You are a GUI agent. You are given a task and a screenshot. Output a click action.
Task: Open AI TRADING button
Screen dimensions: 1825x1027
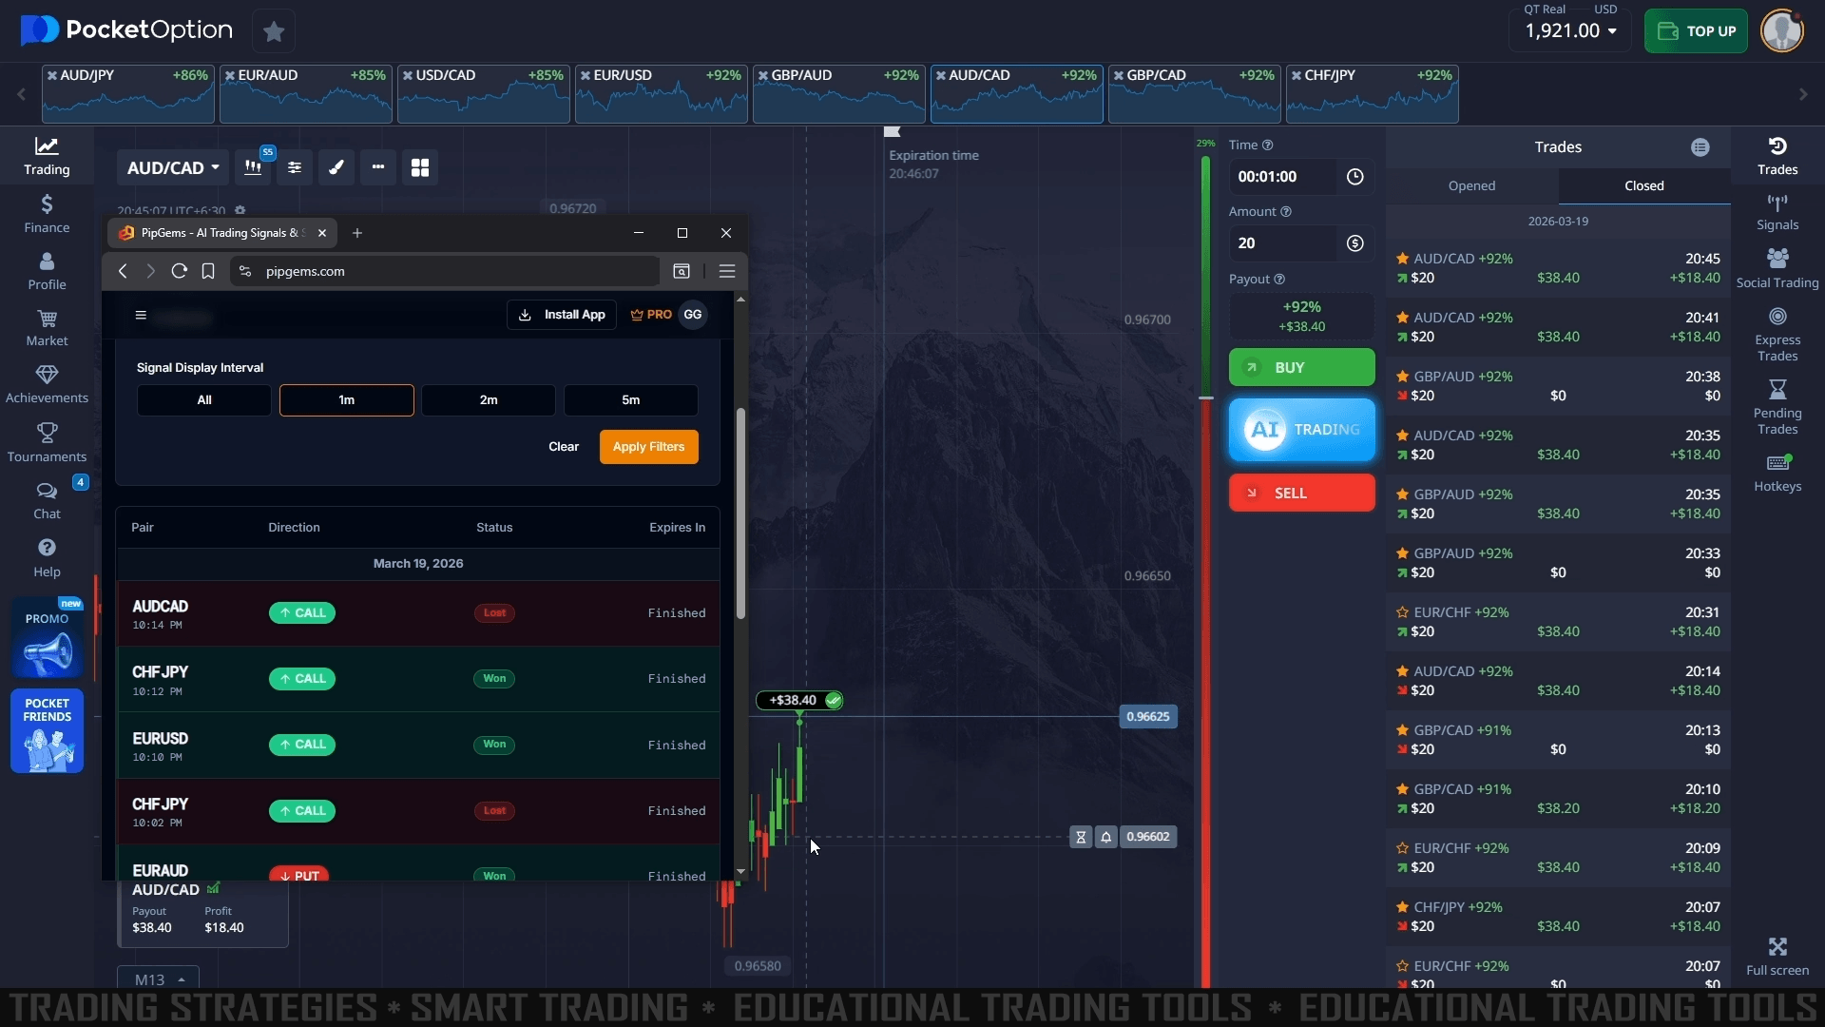tap(1301, 430)
